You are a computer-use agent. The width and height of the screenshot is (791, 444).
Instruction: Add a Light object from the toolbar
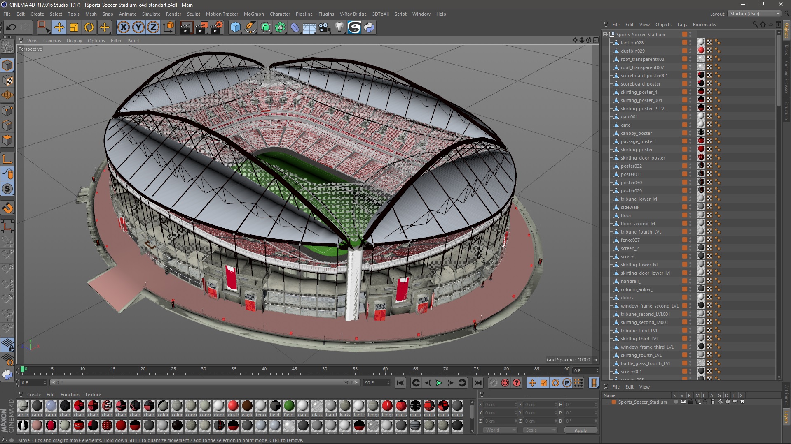(x=339, y=28)
